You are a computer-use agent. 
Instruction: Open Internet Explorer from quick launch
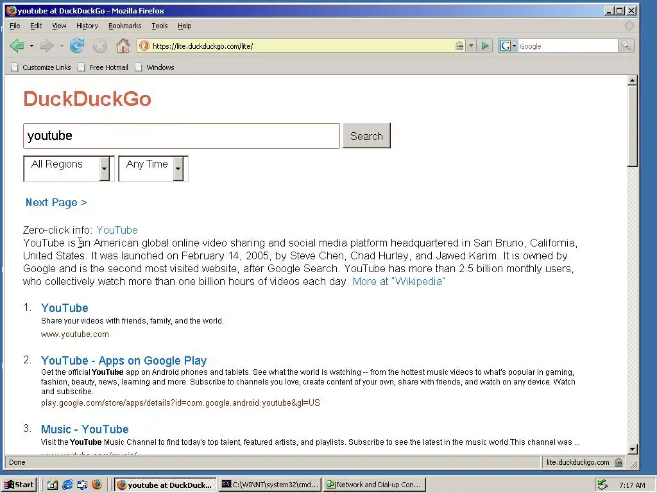pos(67,485)
